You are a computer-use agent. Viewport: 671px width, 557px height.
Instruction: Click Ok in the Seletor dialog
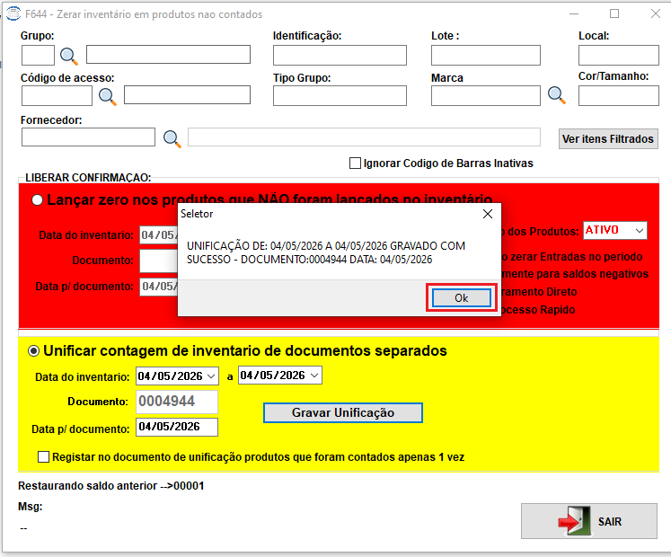[x=462, y=298]
